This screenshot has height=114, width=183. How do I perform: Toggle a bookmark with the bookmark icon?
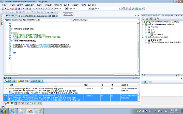(x=32, y=12)
